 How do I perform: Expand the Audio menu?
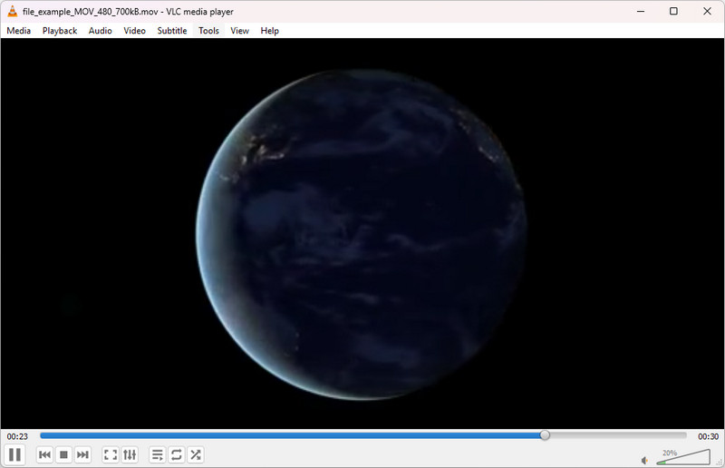pyautogui.click(x=101, y=31)
